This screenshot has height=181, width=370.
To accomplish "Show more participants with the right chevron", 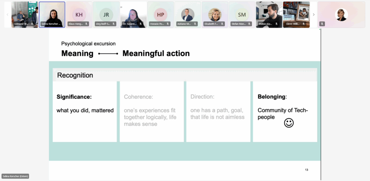I will click(314, 15).
